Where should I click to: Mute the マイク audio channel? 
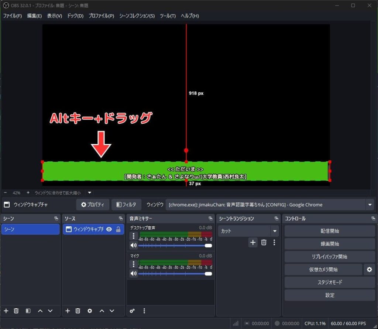click(133, 273)
